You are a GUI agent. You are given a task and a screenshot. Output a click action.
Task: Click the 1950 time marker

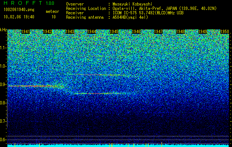click(225, 32)
